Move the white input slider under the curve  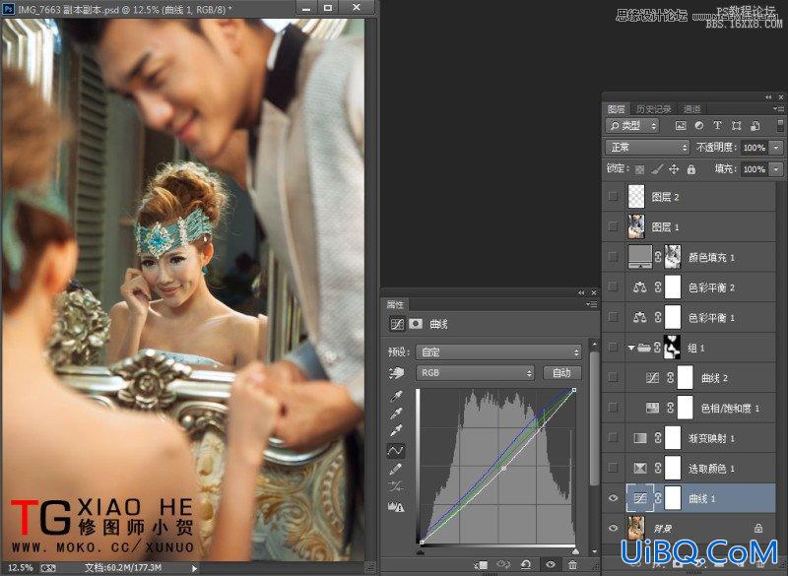575,551
